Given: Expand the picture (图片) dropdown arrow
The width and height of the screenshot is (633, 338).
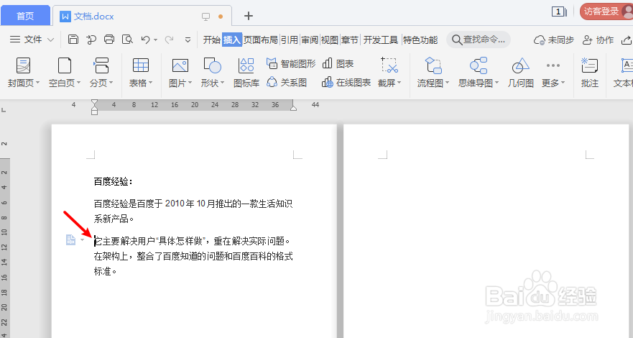Looking at the screenshot, I should [190, 83].
